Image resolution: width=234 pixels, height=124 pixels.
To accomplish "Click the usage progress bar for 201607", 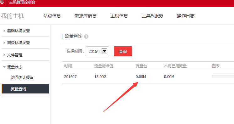I will [223, 76].
